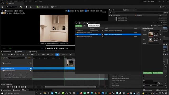Image resolution: width=169 pixels, height=95 pixels.
Task: Play the viewport camera preview
Action: pos(57,48)
